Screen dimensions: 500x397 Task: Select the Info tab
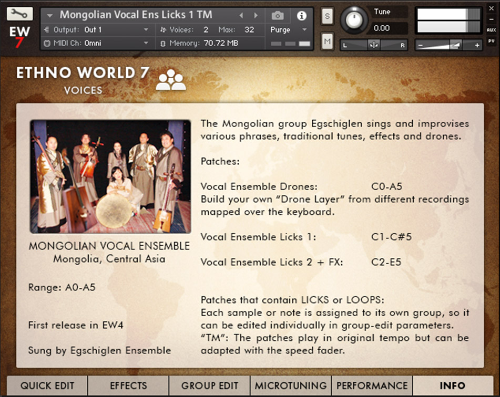click(453, 385)
